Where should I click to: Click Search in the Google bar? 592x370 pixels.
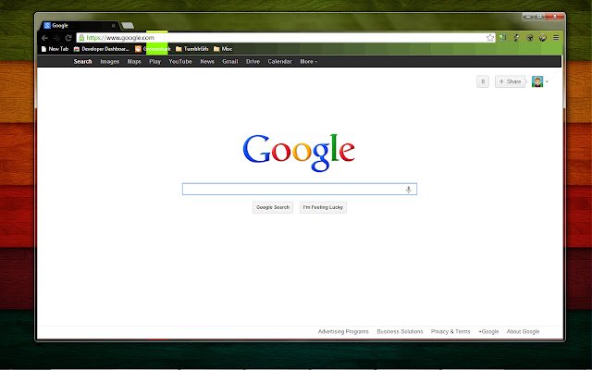(82, 61)
